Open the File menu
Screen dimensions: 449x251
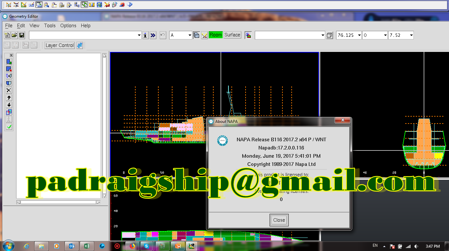pos(9,26)
